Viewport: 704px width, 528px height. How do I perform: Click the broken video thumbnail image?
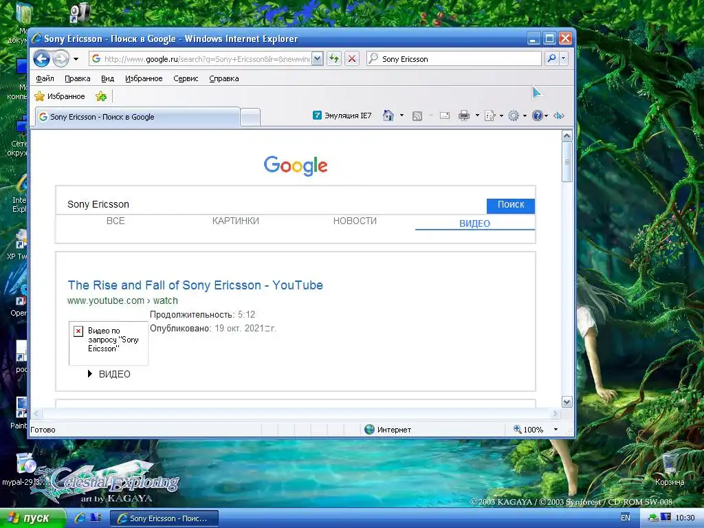click(x=108, y=343)
